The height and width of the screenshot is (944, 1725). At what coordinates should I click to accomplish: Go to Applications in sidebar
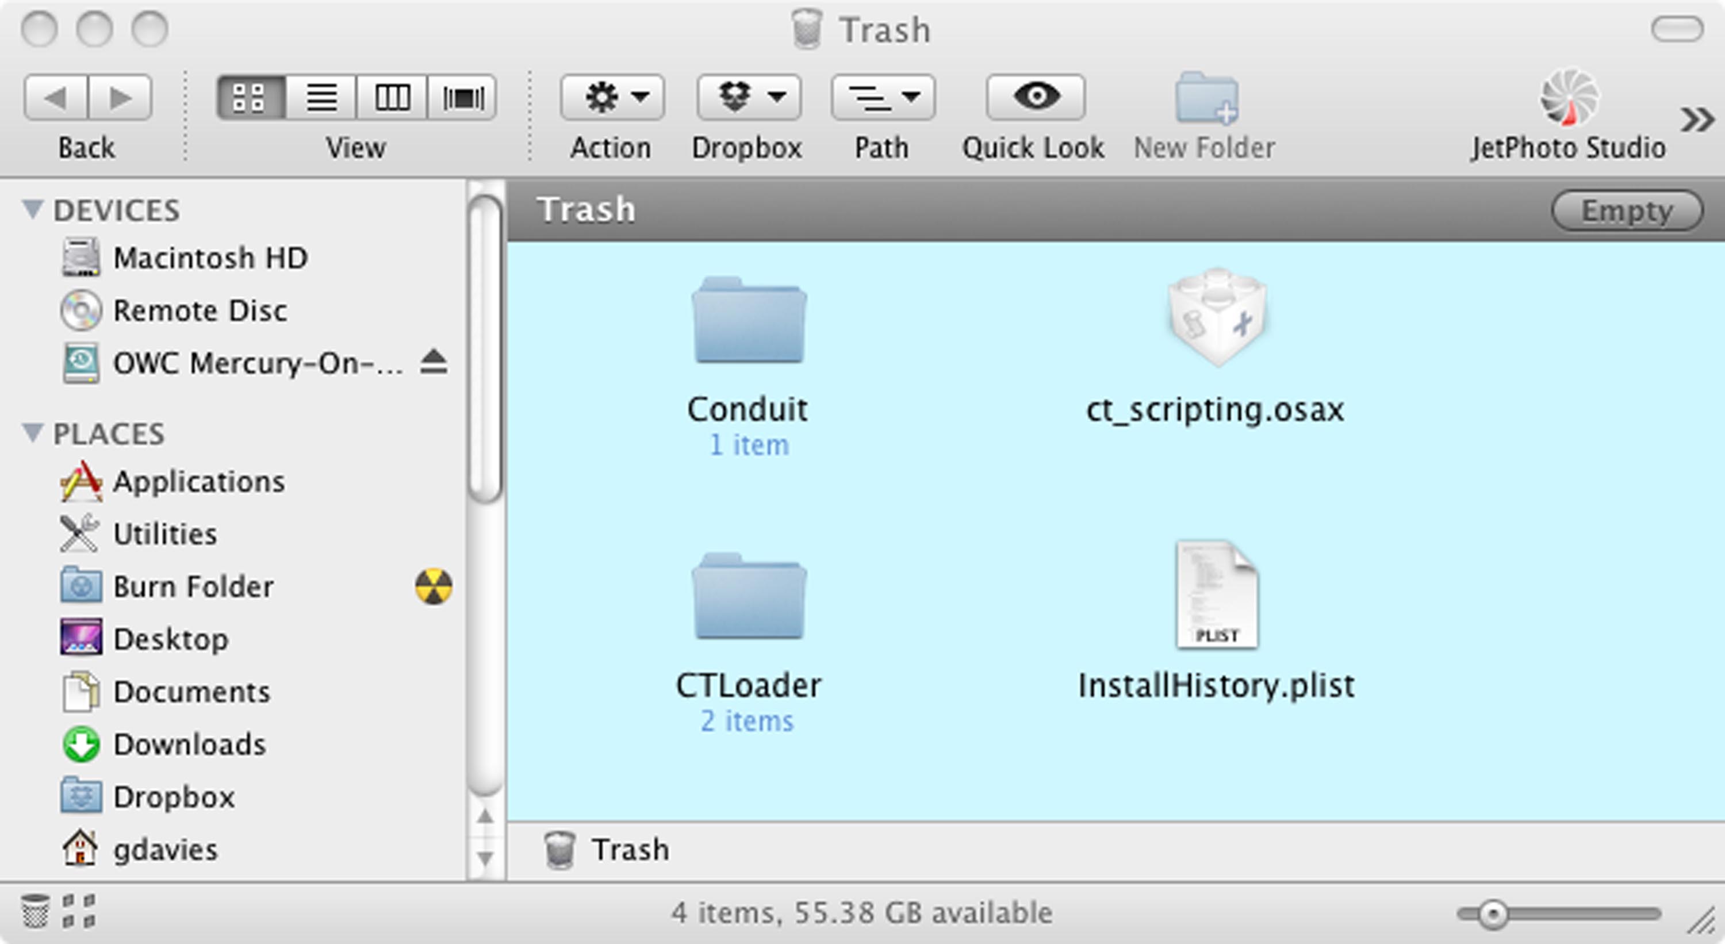198,481
